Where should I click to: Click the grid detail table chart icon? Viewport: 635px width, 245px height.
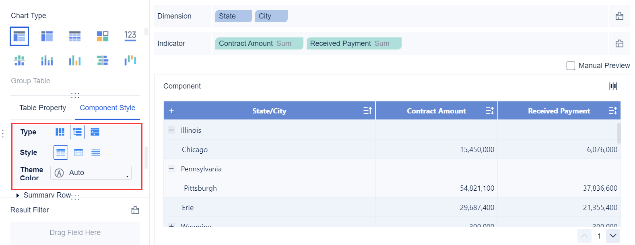tap(75, 36)
